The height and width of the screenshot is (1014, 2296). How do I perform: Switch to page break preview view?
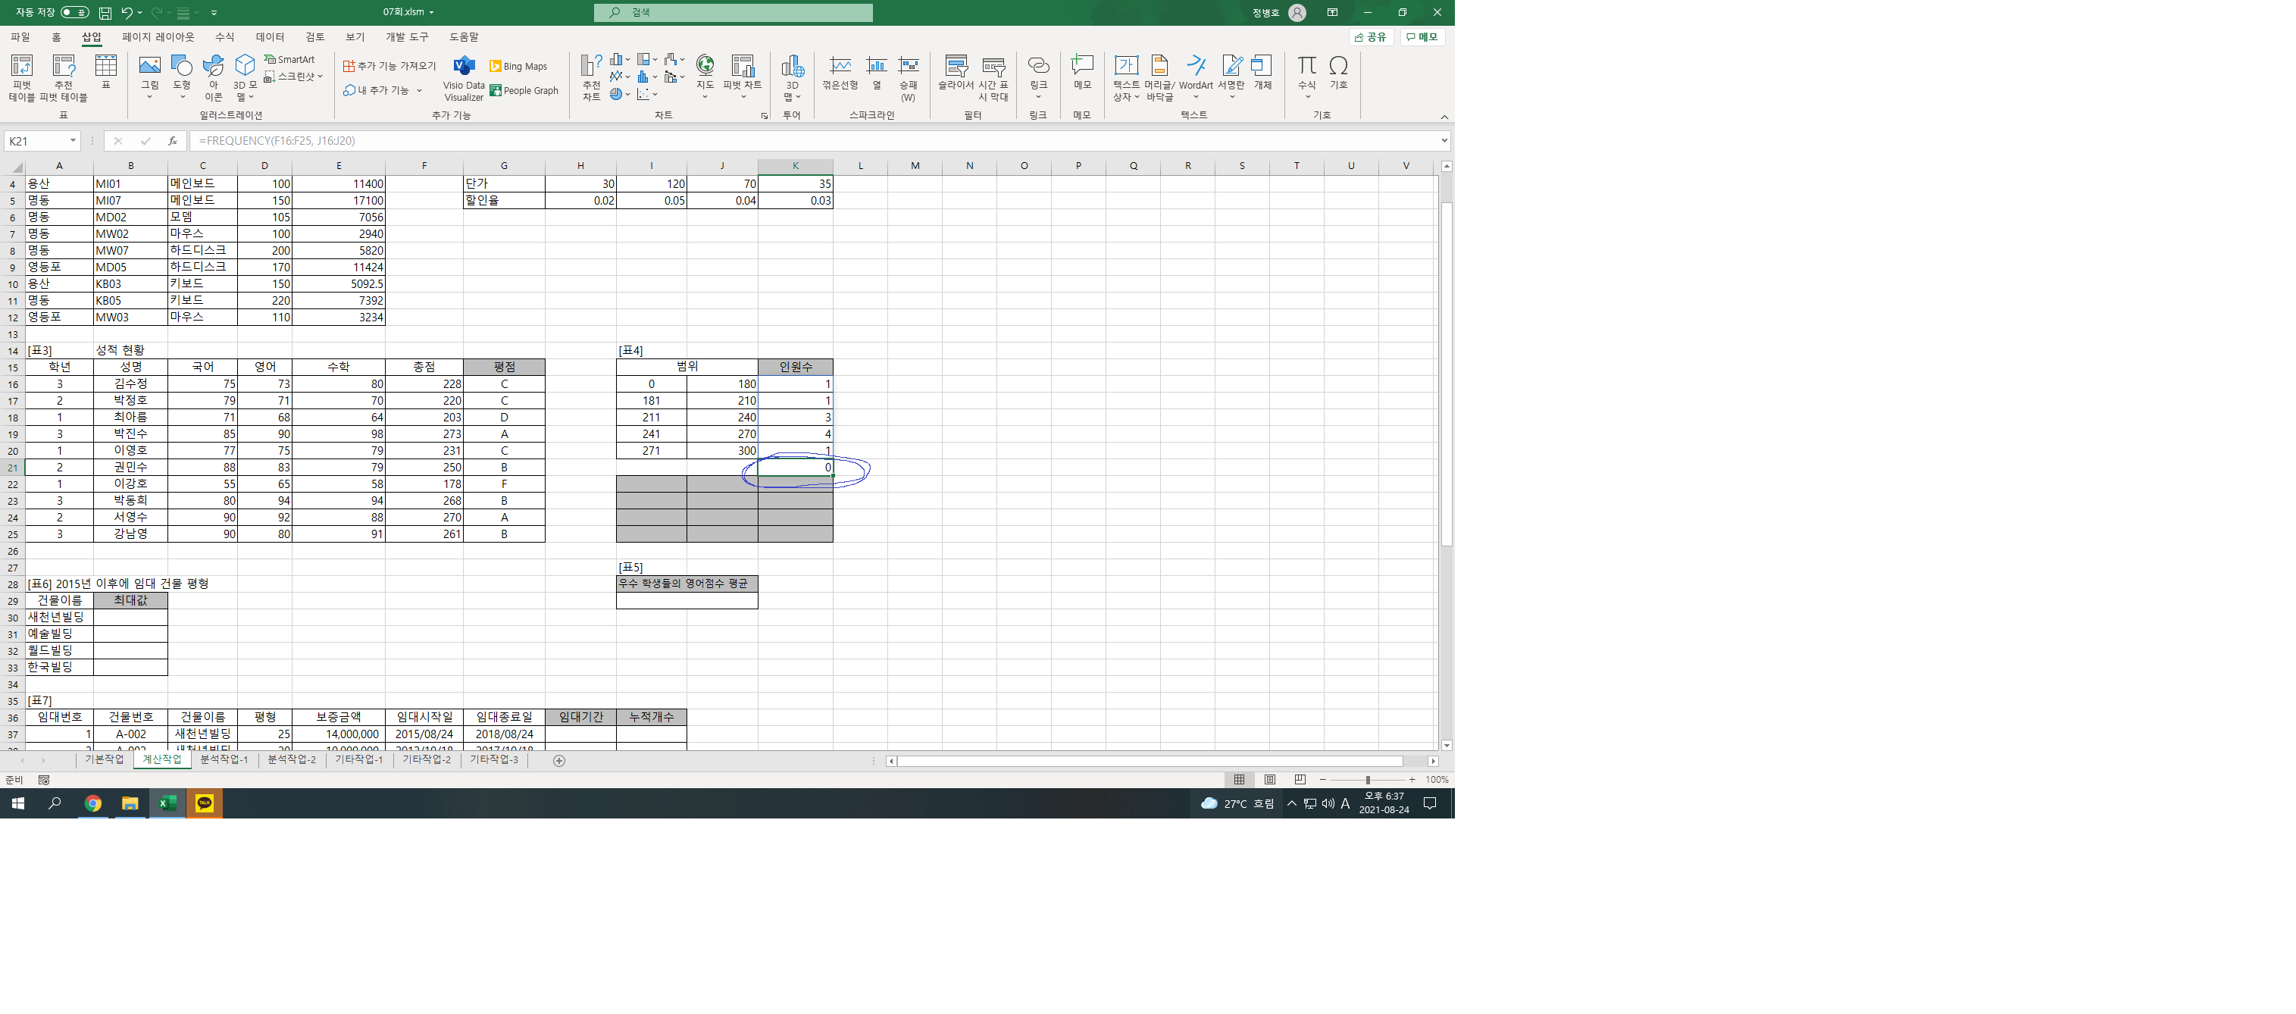click(x=1300, y=780)
